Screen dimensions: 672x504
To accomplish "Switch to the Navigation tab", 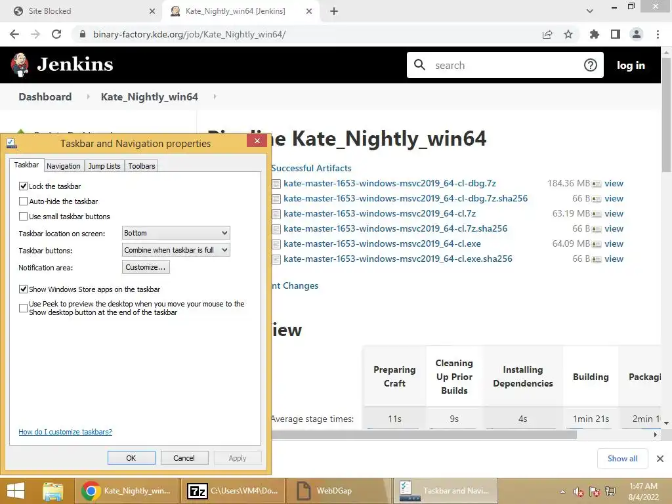I will pyautogui.click(x=64, y=166).
